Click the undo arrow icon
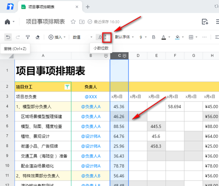The height and width of the screenshot is (186, 219). (8, 37)
